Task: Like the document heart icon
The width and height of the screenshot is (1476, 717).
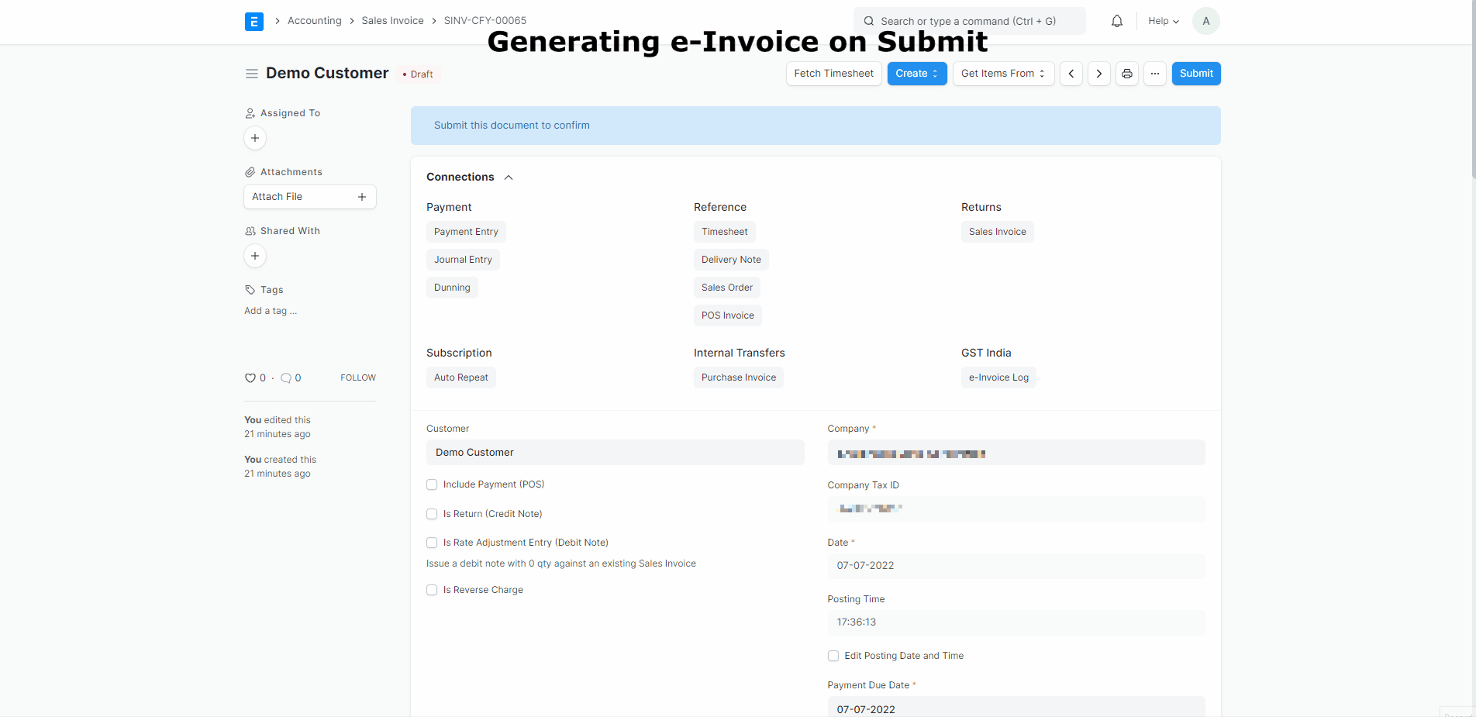Action: pos(250,378)
